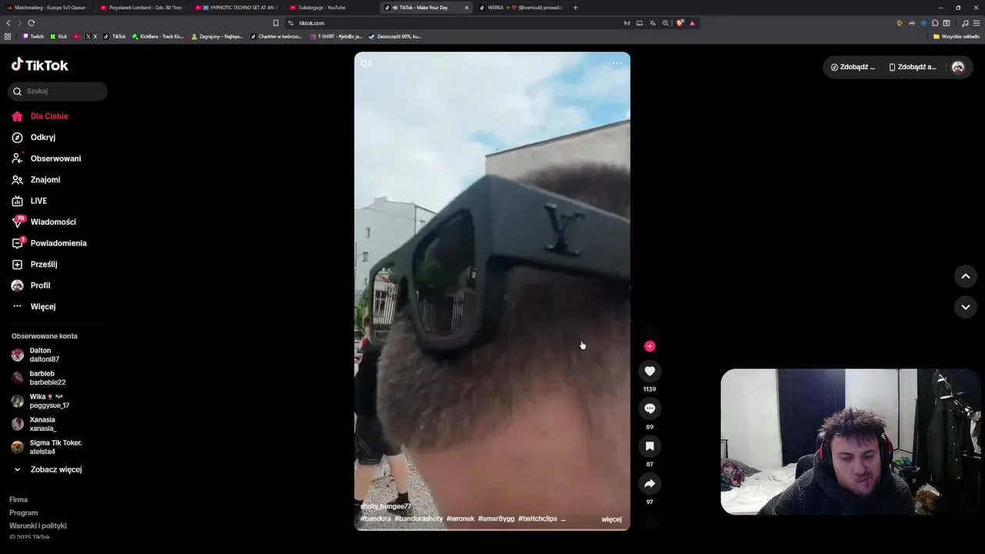985x554 pixels.
Task: Open comments via speech bubble icon
Action: click(649, 409)
